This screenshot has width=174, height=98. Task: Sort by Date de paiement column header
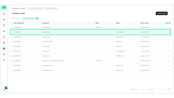point(19,23)
